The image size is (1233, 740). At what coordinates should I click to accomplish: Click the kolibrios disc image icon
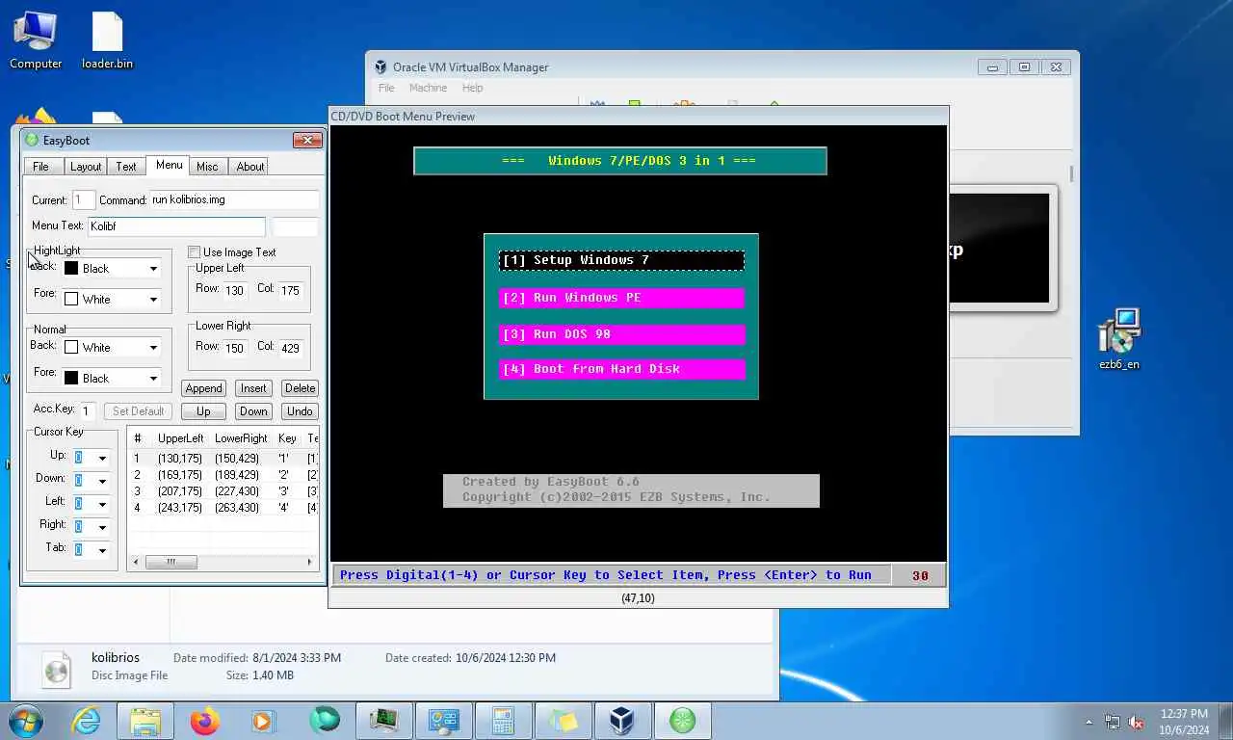pyautogui.click(x=56, y=670)
